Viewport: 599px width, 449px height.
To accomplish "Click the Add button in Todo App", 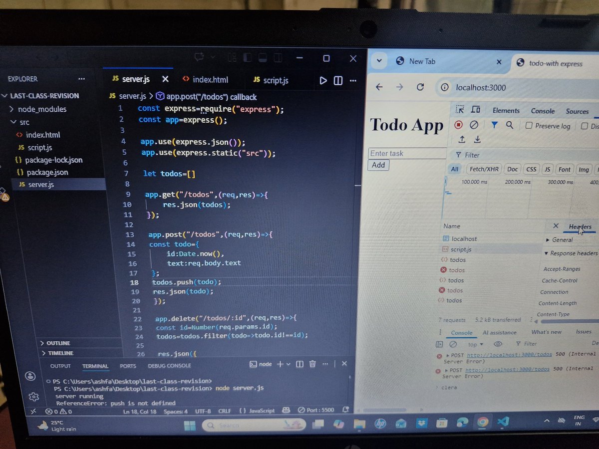I will tap(378, 165).
